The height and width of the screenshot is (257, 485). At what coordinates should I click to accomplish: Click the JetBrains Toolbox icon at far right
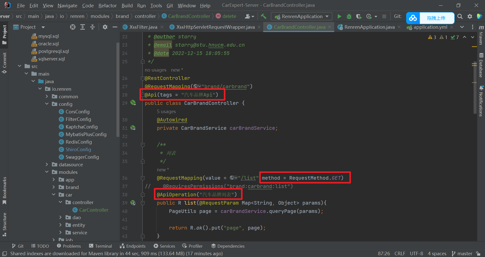click(x=479, y=16)
